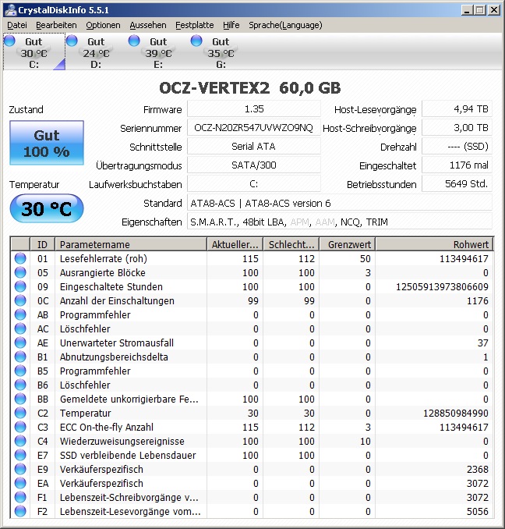Click the Betriebsstunden 5649 Std. value
This screenshot has width=505, height=529.
point(457,184)
